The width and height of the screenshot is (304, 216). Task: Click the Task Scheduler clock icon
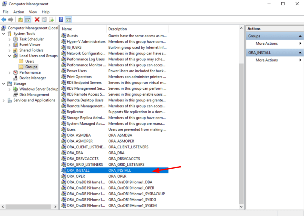(x=15, y=39)
